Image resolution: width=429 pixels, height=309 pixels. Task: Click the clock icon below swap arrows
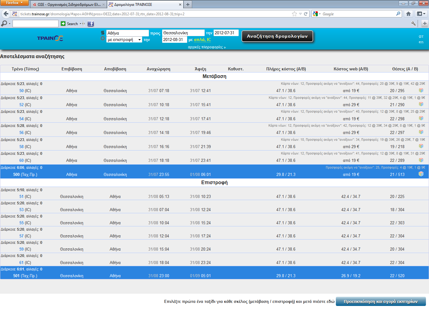[x=103, y=38]
